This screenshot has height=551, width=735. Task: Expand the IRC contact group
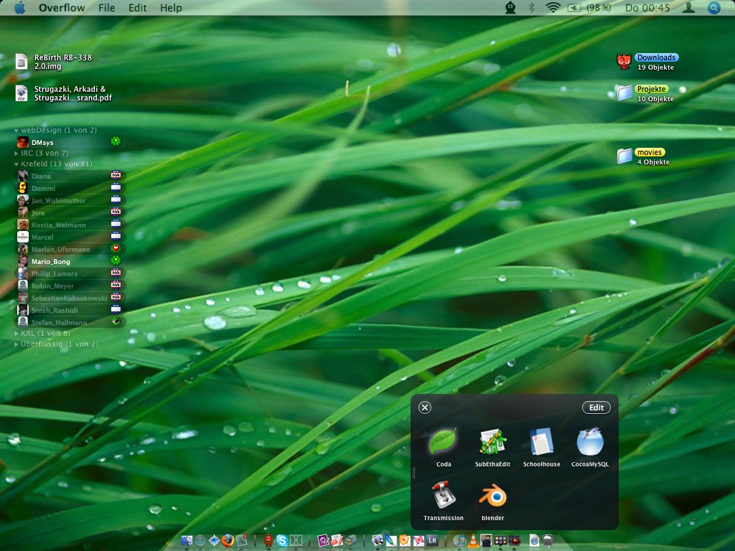17,153
